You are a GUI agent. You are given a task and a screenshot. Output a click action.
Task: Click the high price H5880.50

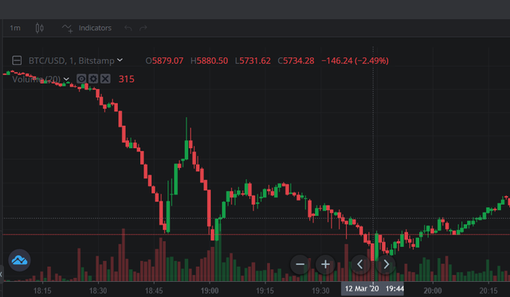coord(209,61)
